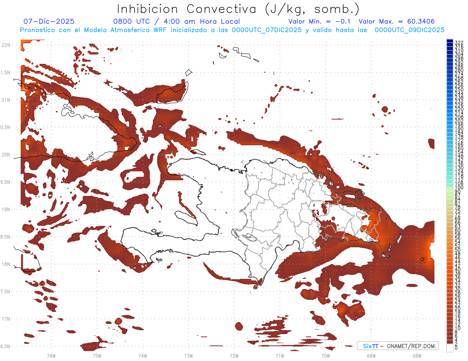Click latitude label "22N"
This screenshot has height=361, width=468.
5,45
